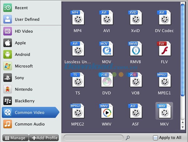Select the WMV format icon
Viewport: 188px width, 142px height.
(x=107, y=111)
